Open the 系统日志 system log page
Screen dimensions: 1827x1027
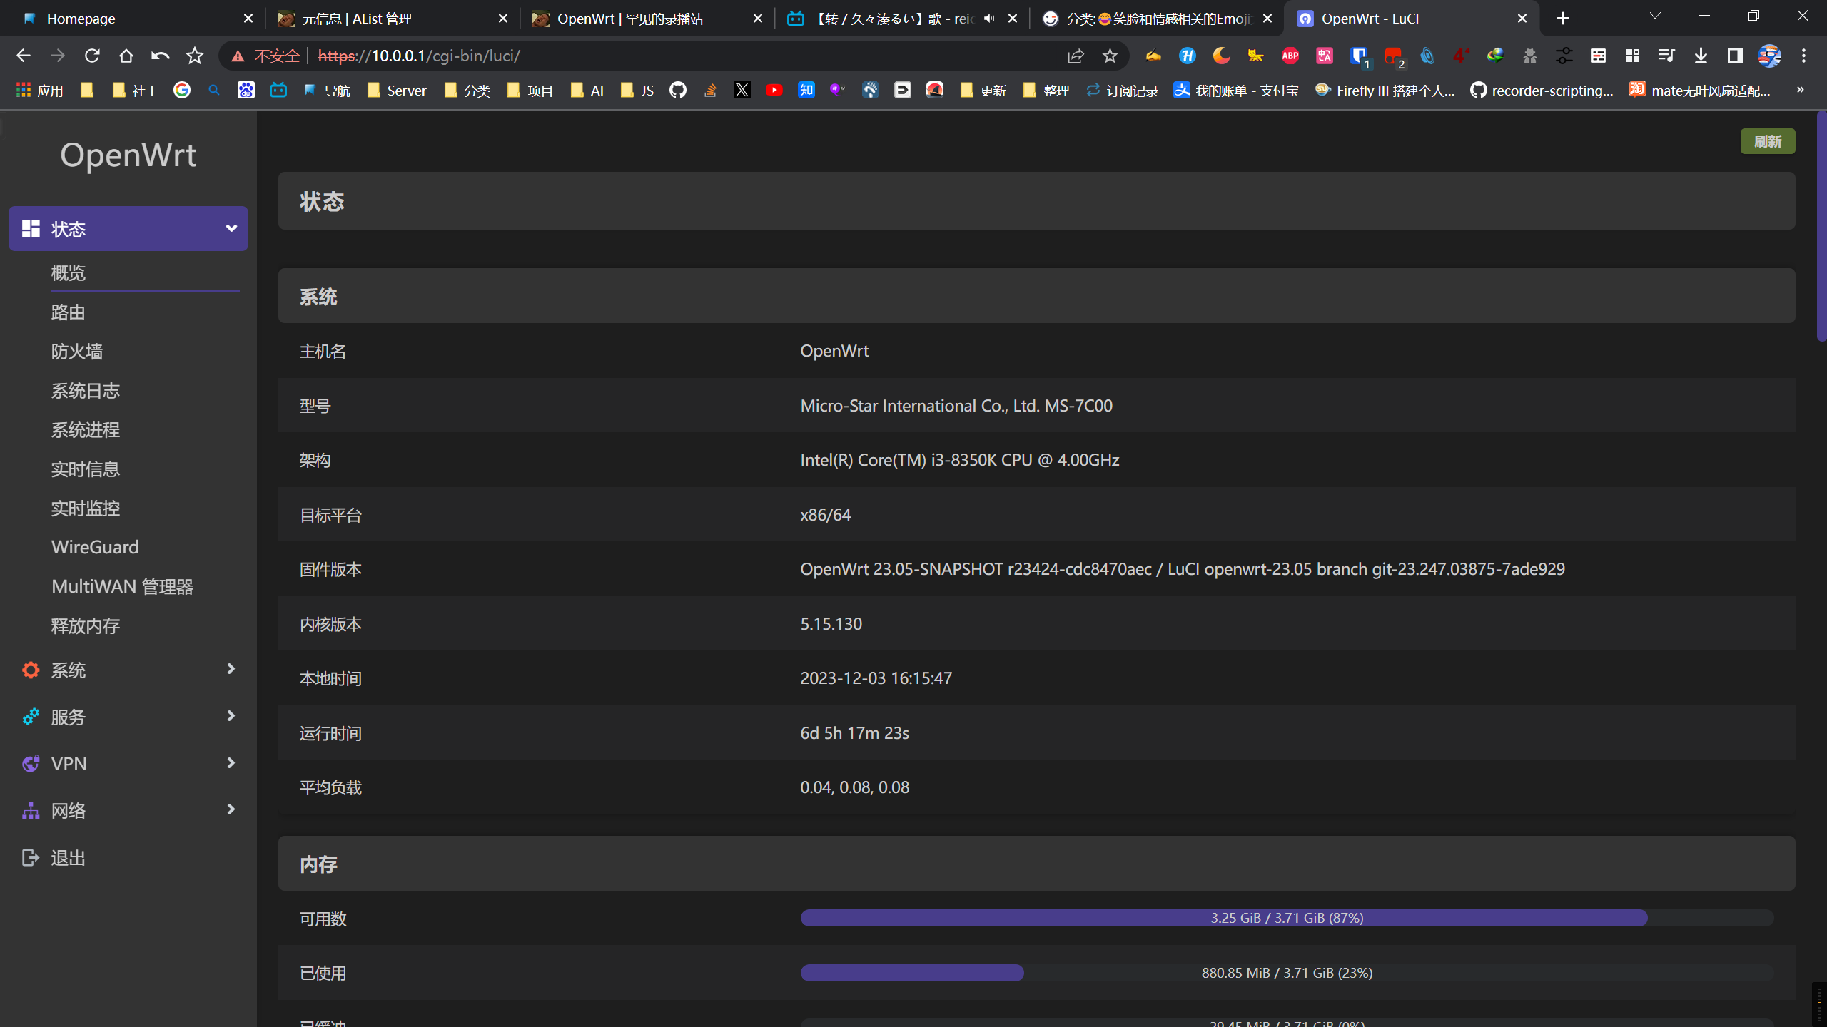point(86,390)
